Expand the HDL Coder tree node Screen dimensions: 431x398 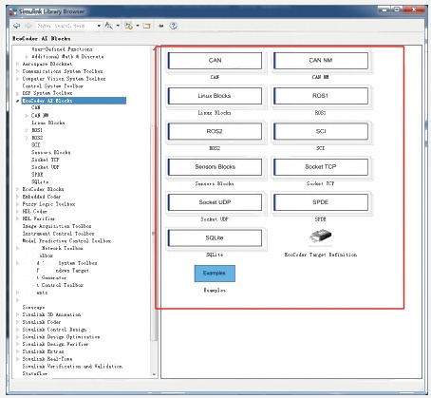(17, 211)
